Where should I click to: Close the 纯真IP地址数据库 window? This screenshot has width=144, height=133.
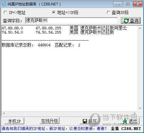click(x=138, y=4)
